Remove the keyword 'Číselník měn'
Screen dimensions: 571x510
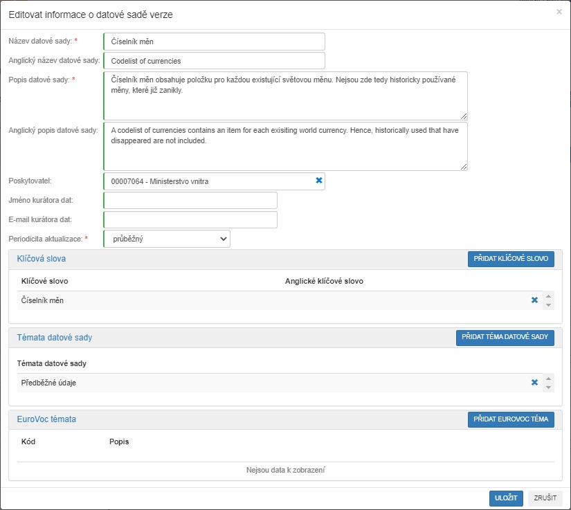[x=534, y=300]
